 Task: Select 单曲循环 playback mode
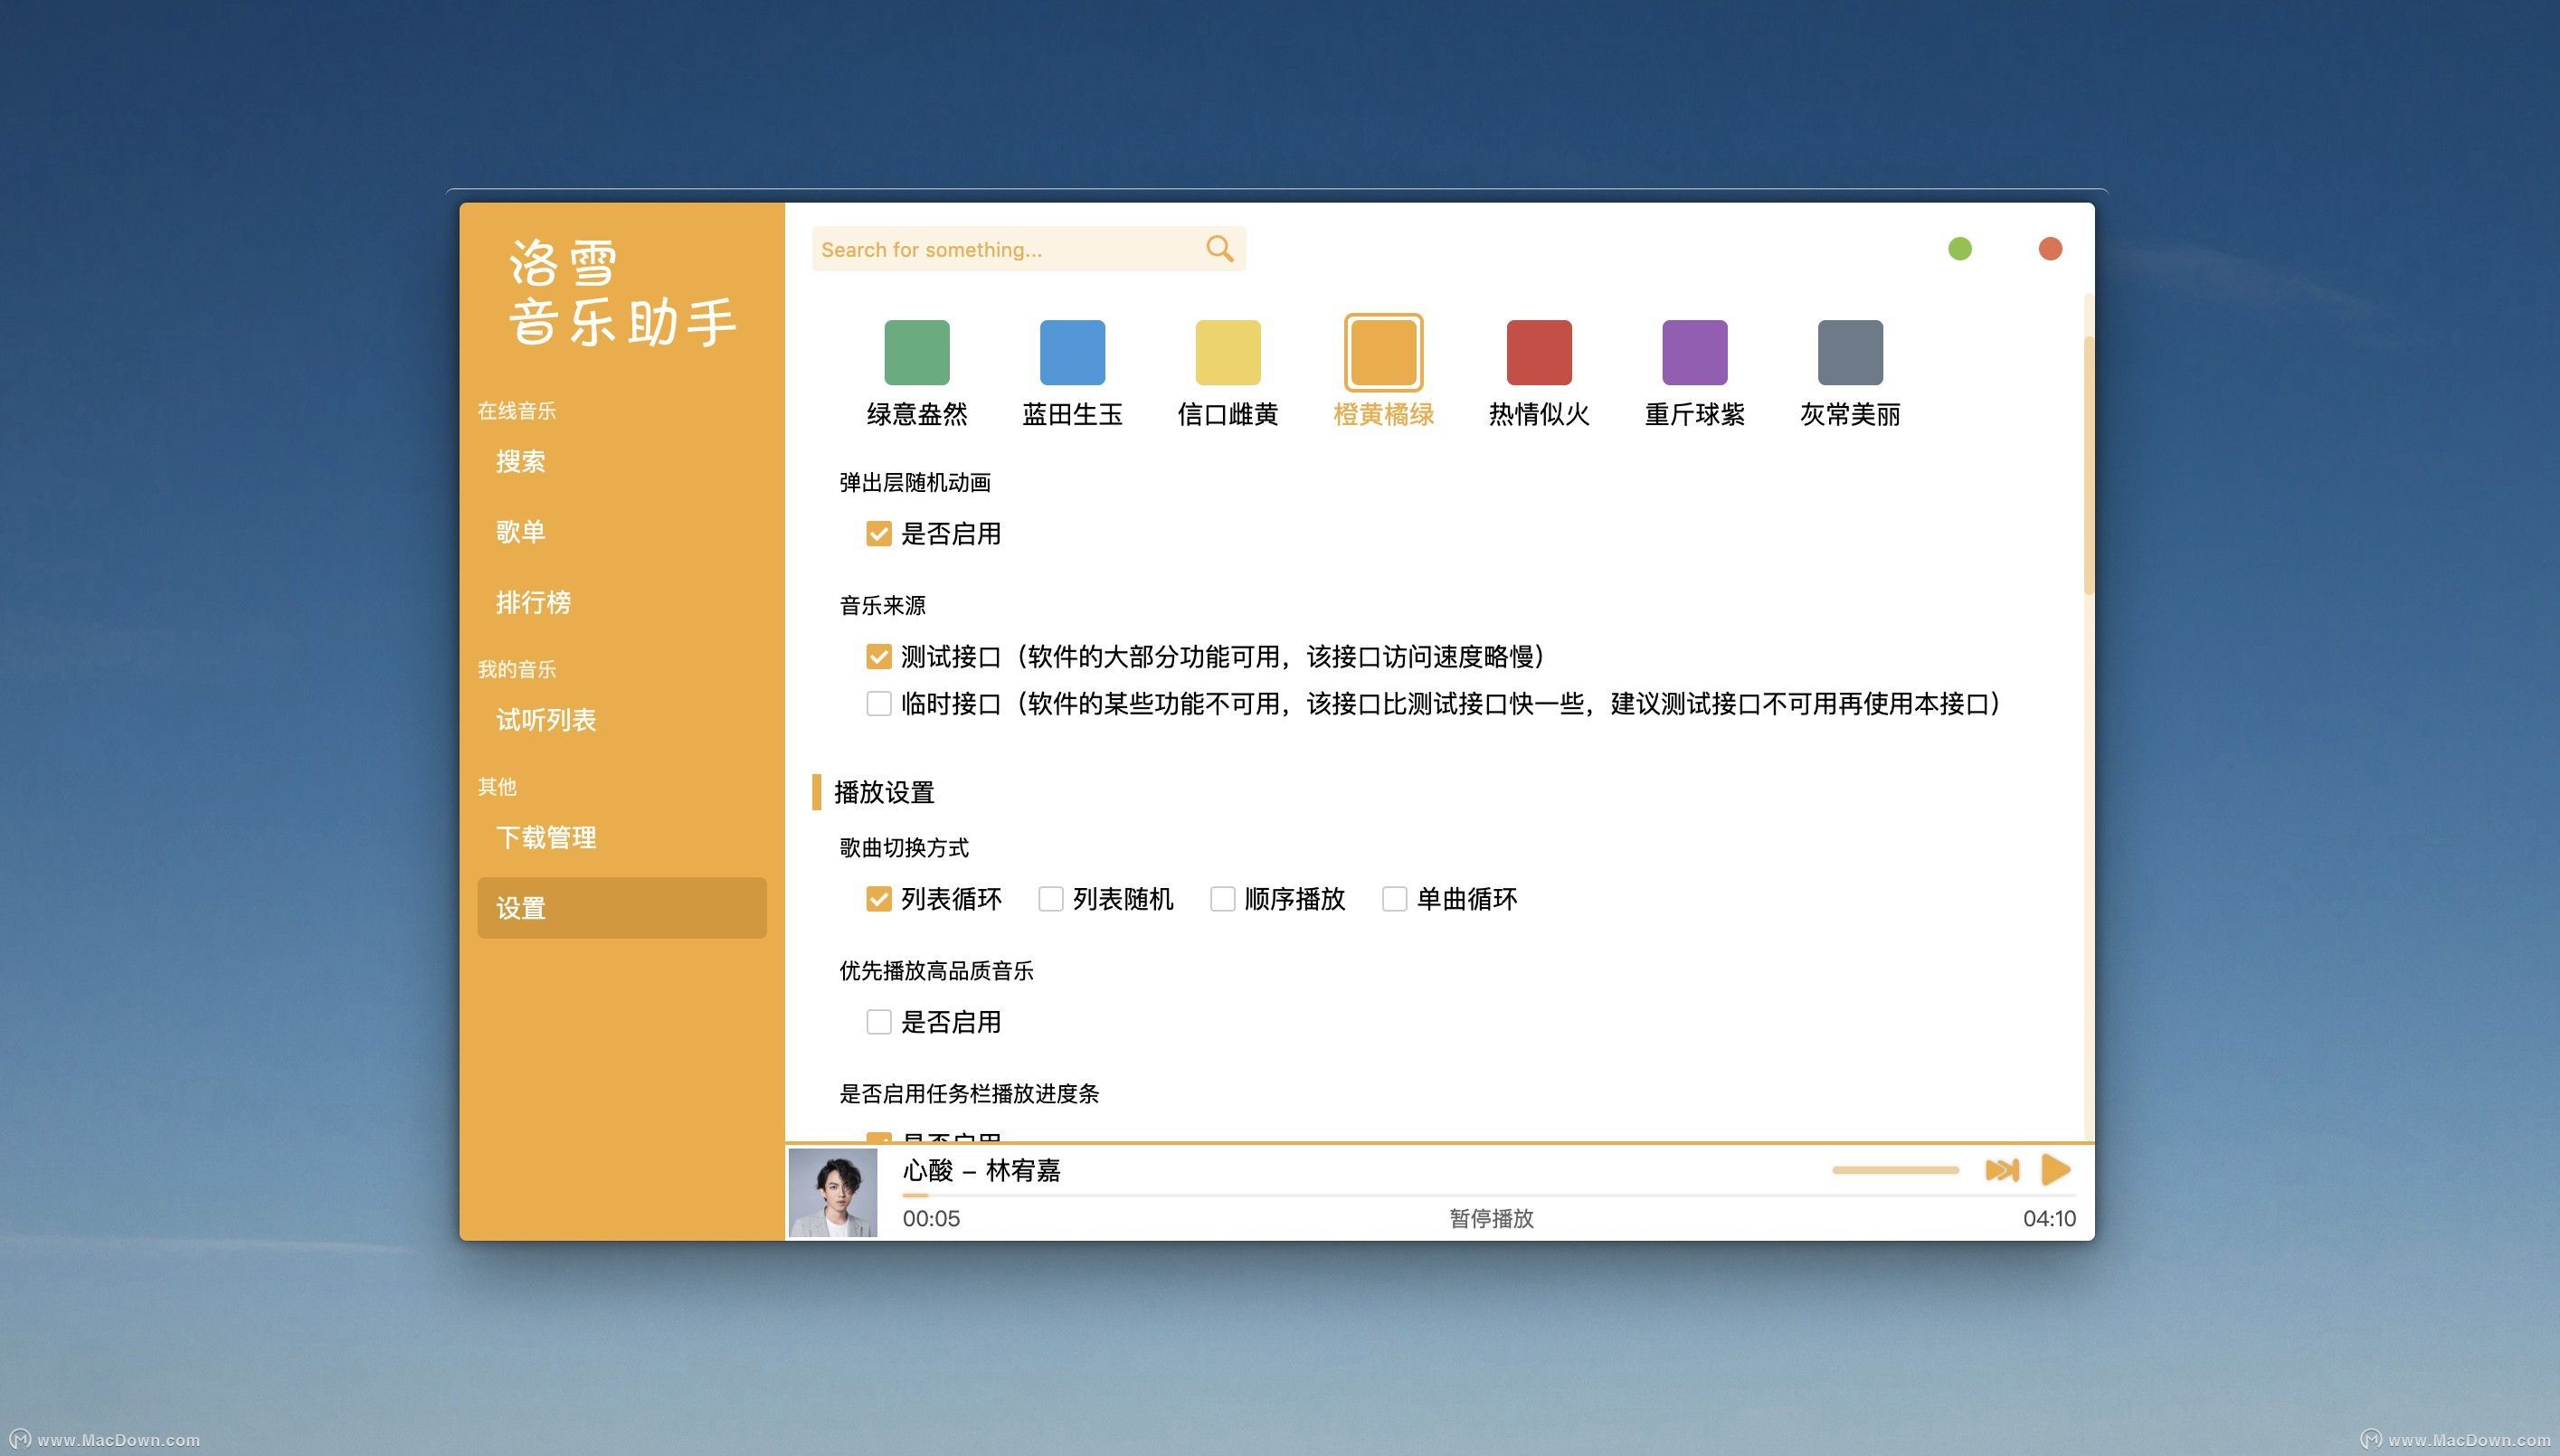pos(1394,899)
